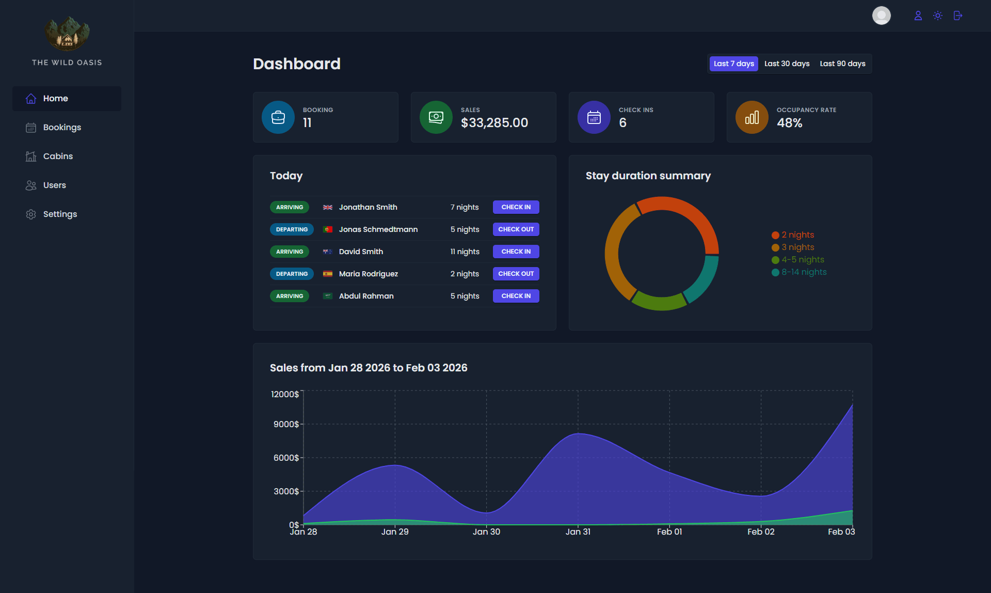Switch to Last 90 days filter
Screen dimensions: 991x593
(x=842, y=64)
